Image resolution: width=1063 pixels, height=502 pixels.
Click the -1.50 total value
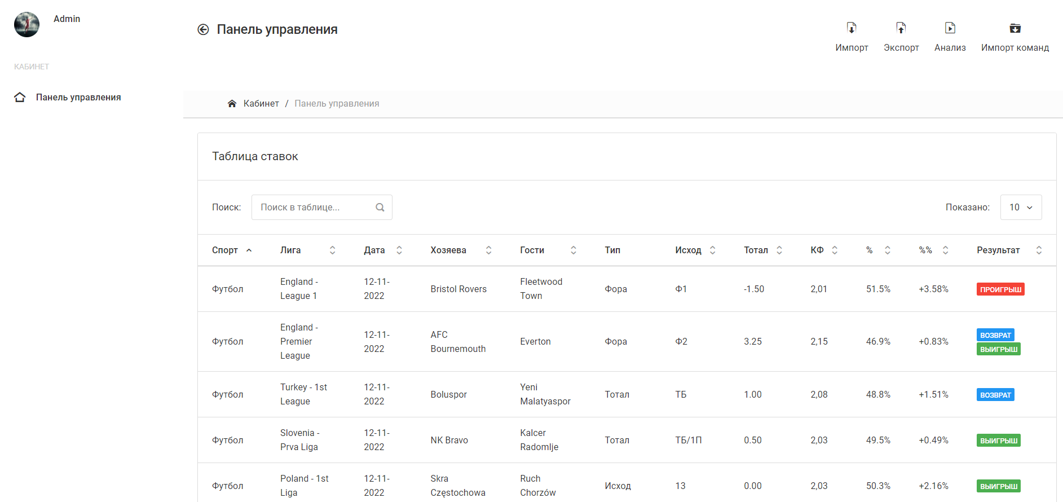[754, 289]
